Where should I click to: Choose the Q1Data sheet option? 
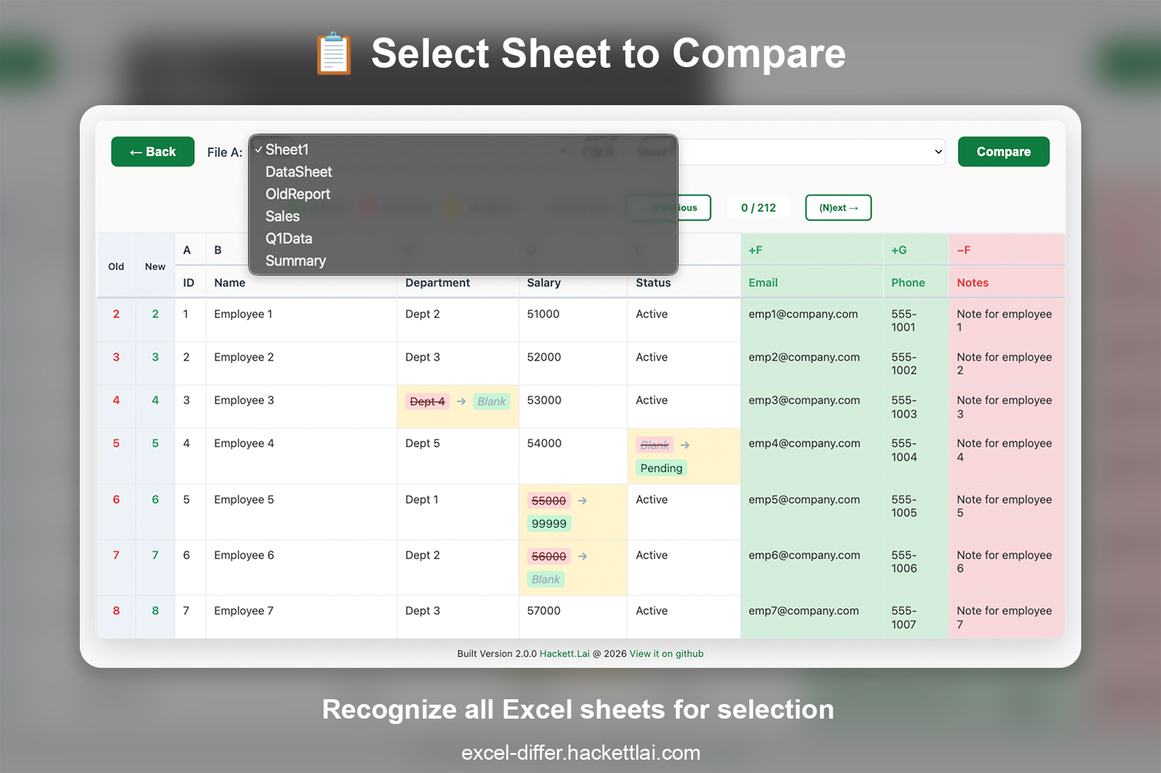point(289,238)
